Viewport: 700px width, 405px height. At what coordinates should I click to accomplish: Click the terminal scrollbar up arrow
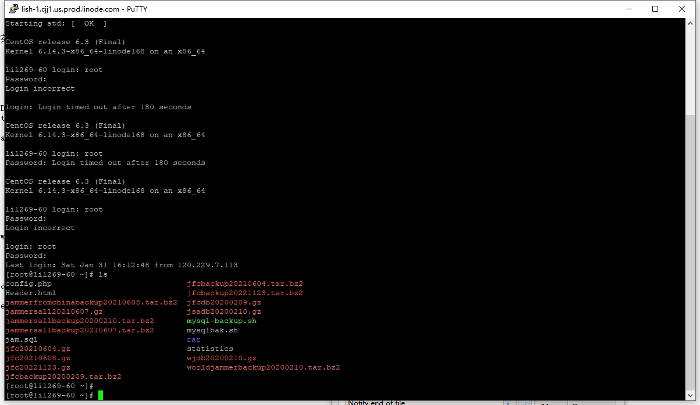coord(690,23)
